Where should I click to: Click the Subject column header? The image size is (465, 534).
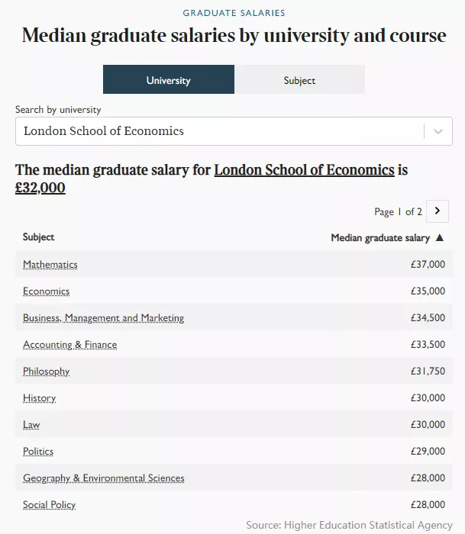(38, 237)
